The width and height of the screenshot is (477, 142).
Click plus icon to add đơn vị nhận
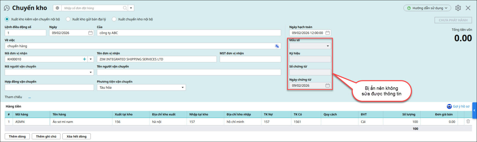pyautogui.click(x=84, y=59)
